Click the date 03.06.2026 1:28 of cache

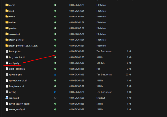(77, 5)
